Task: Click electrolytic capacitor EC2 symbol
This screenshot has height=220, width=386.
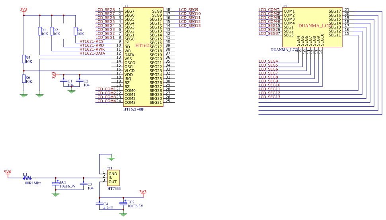Action: point(123,203)
